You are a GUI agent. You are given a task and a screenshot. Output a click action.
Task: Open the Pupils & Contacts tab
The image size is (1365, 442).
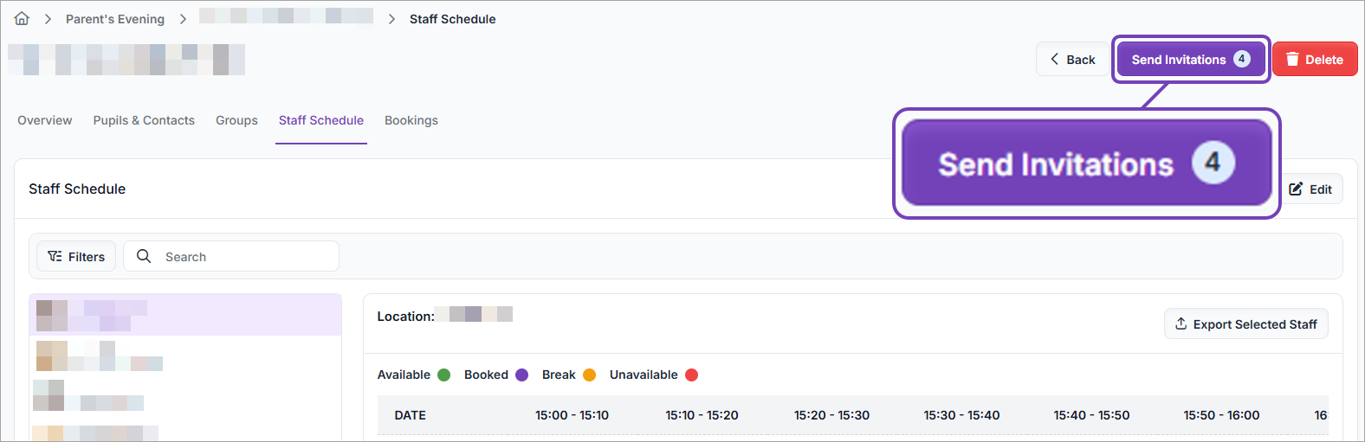(x=144, y=120)
